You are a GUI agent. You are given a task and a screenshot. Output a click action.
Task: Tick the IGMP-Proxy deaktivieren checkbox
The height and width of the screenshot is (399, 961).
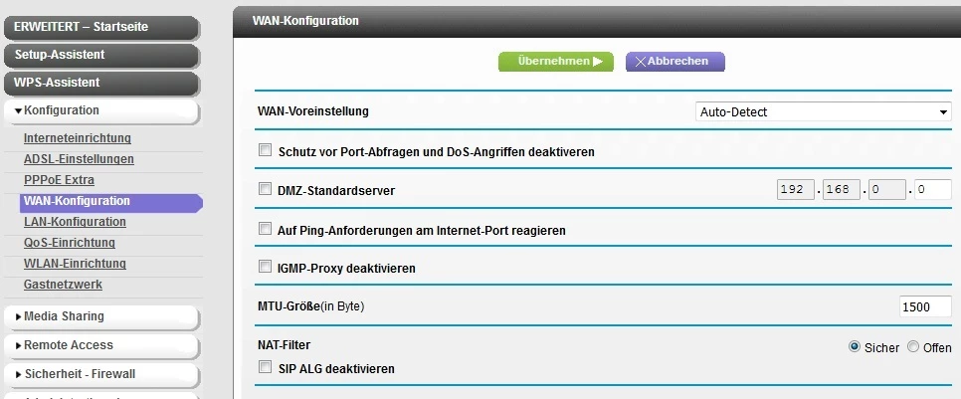(265, 267)
